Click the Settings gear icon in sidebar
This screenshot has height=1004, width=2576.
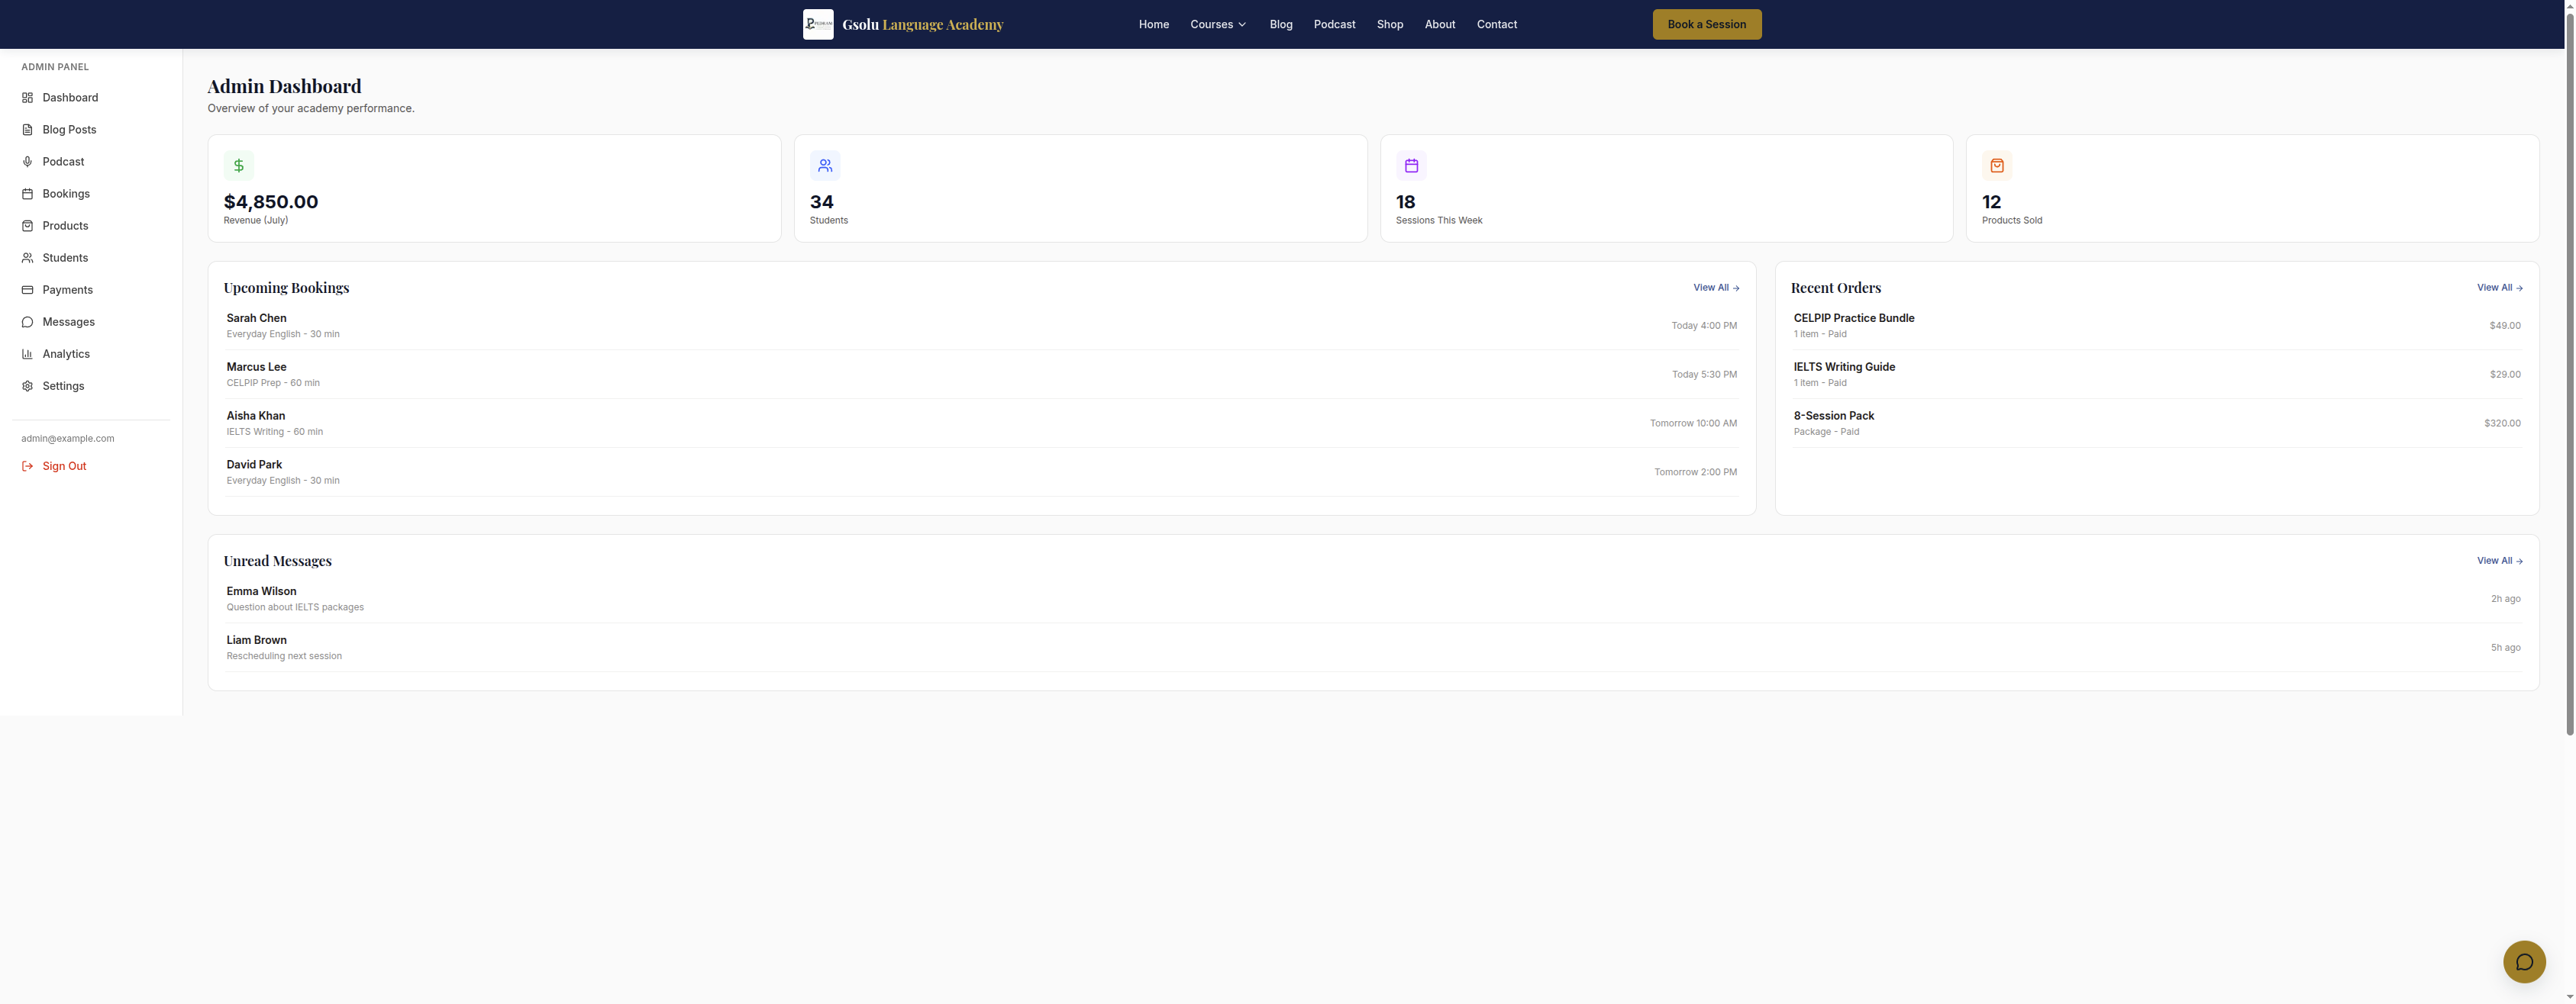28,387
